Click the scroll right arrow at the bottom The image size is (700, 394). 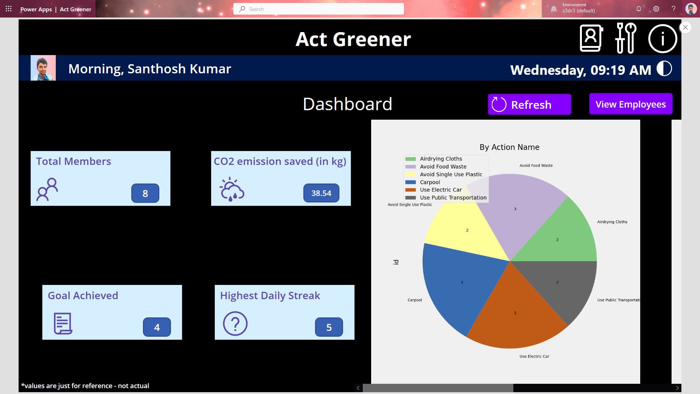[x=677, y=388]
